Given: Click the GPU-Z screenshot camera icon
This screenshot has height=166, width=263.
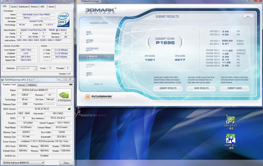Looking at the screenshot, I should (x=71, y=84).
